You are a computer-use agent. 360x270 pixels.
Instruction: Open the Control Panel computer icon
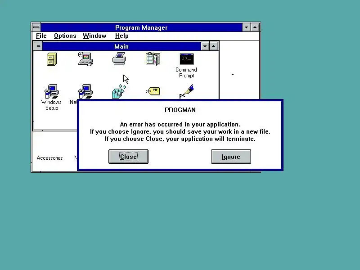tap(85, 59)
